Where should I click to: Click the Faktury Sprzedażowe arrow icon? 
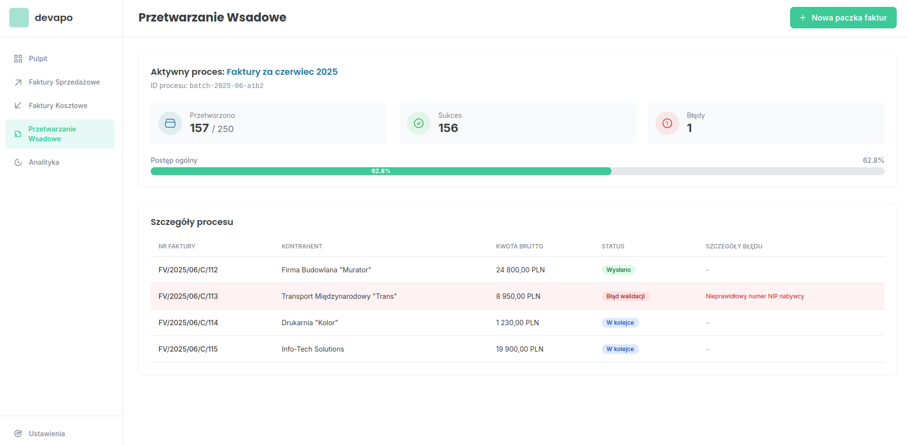click(x=18, y=82)
